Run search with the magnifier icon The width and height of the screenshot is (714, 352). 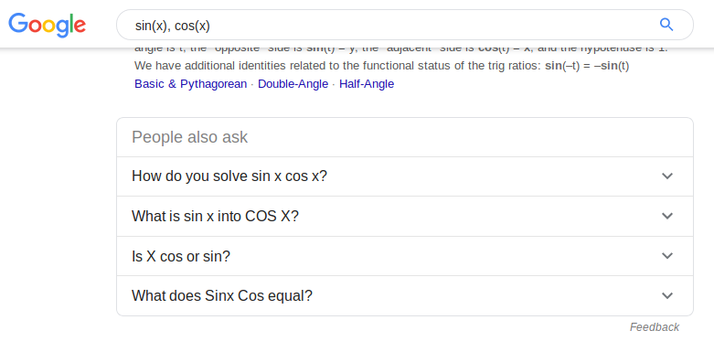click(666, 25)
